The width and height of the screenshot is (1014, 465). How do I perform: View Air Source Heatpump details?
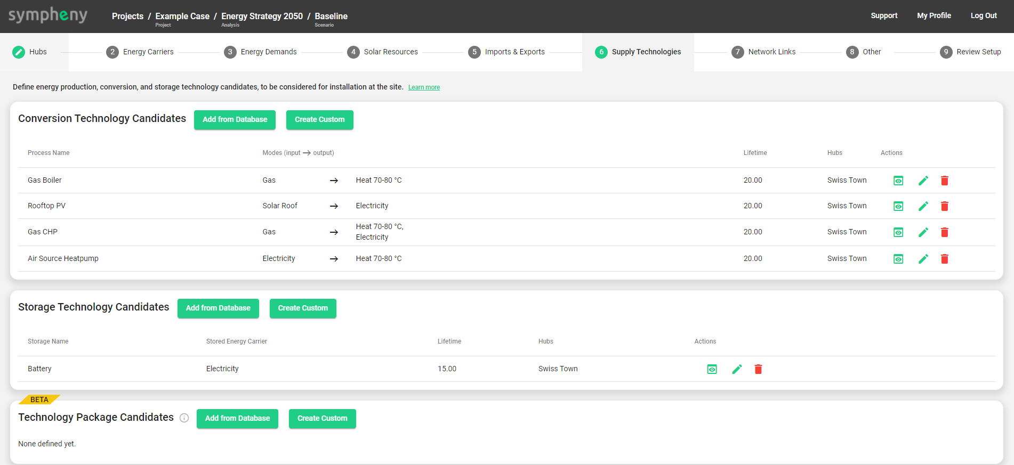coord(898,259)
